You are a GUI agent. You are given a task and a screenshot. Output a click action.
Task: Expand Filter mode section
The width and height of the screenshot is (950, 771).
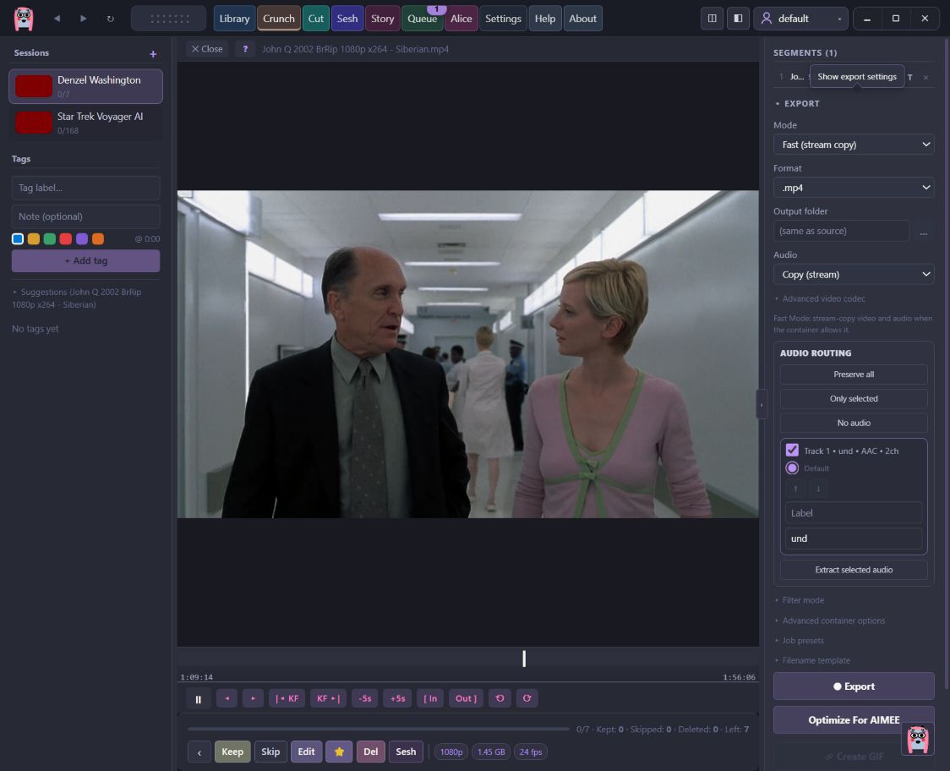800,600
